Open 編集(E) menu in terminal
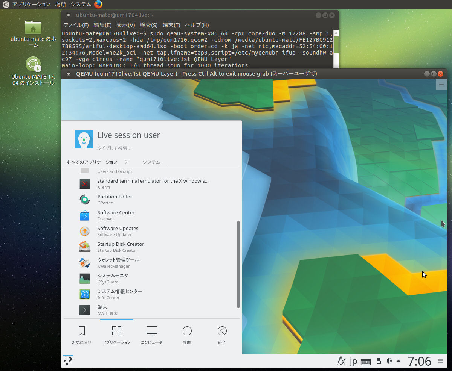Screen dimensions: 452x371 [x=102, y=25]
